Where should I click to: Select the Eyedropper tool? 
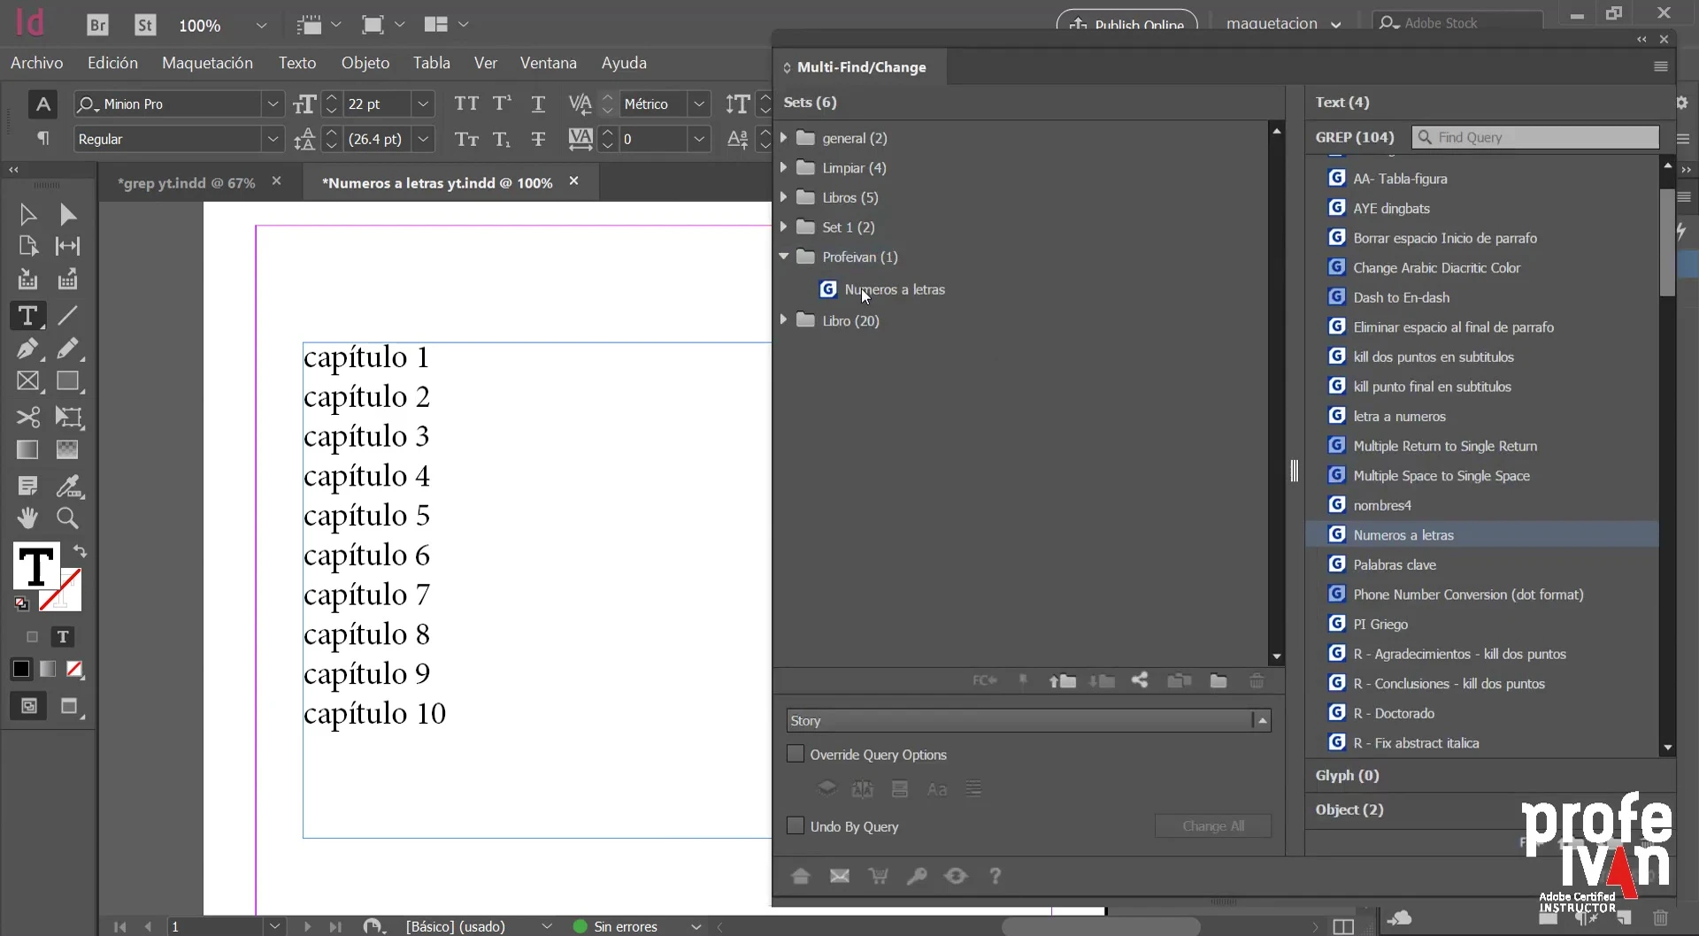tap(68, 486)
